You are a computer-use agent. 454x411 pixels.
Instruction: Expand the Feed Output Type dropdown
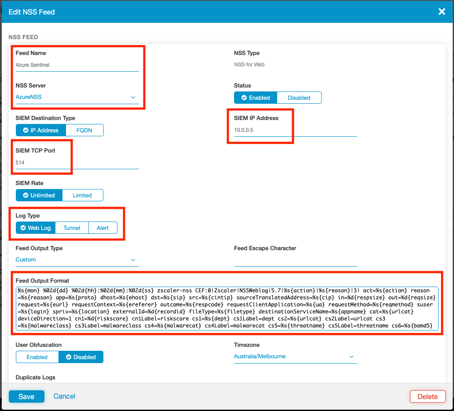tap(77, 260)
